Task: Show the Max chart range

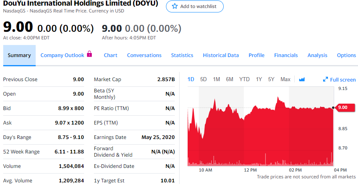Action: coord(285,80)
